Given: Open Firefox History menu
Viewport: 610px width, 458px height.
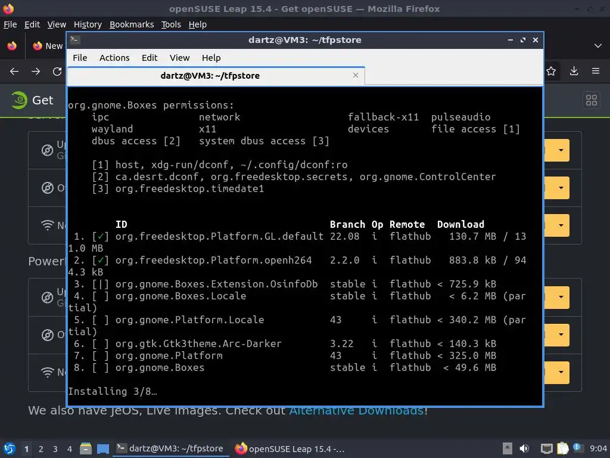Looking at the screenshot, I should pyautogui.click(x=88, y=24).
